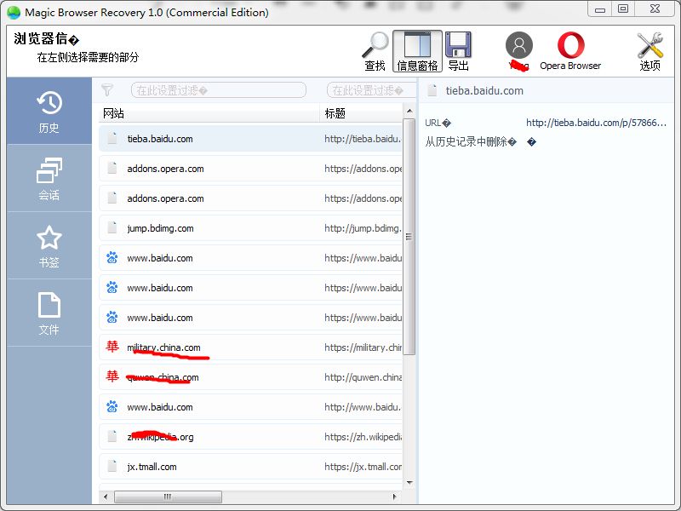Click the Magic Browser Recovery title bar logo
681x511 pixels.
click(x=14, y=12)
